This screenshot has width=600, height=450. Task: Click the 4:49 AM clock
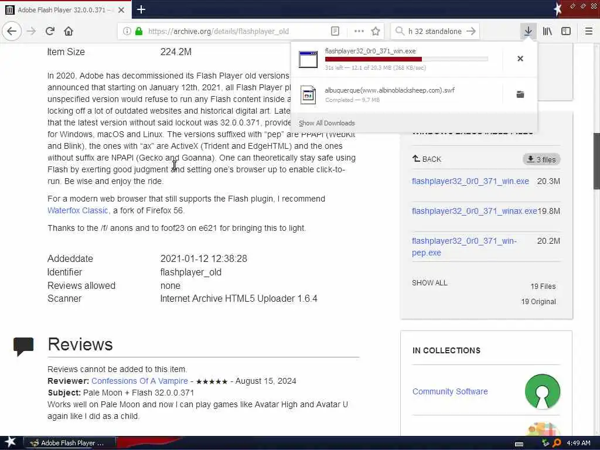[x=578, y=443]
